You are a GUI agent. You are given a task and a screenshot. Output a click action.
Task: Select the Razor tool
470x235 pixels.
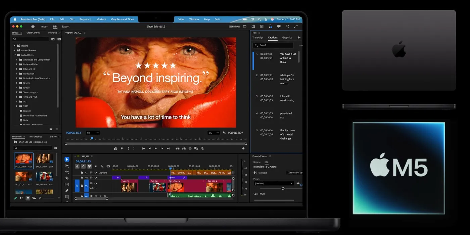(67, 178)
